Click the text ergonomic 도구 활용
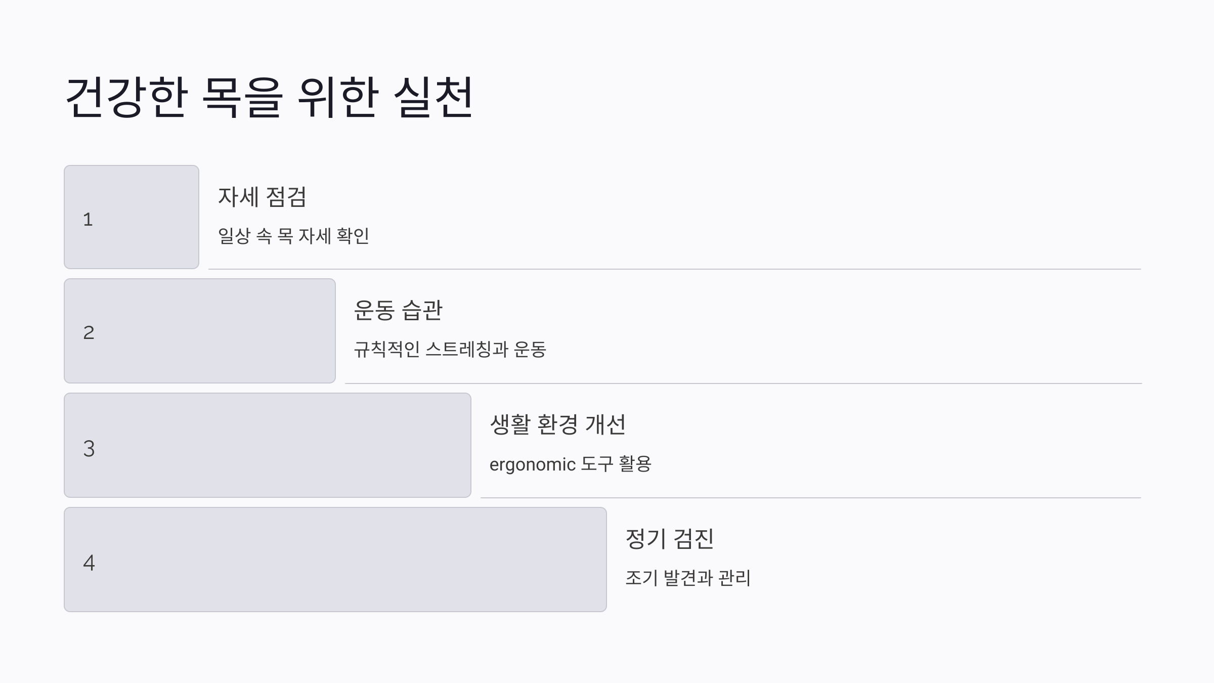Screen dimensions: 1214x683 coord(570,464)
